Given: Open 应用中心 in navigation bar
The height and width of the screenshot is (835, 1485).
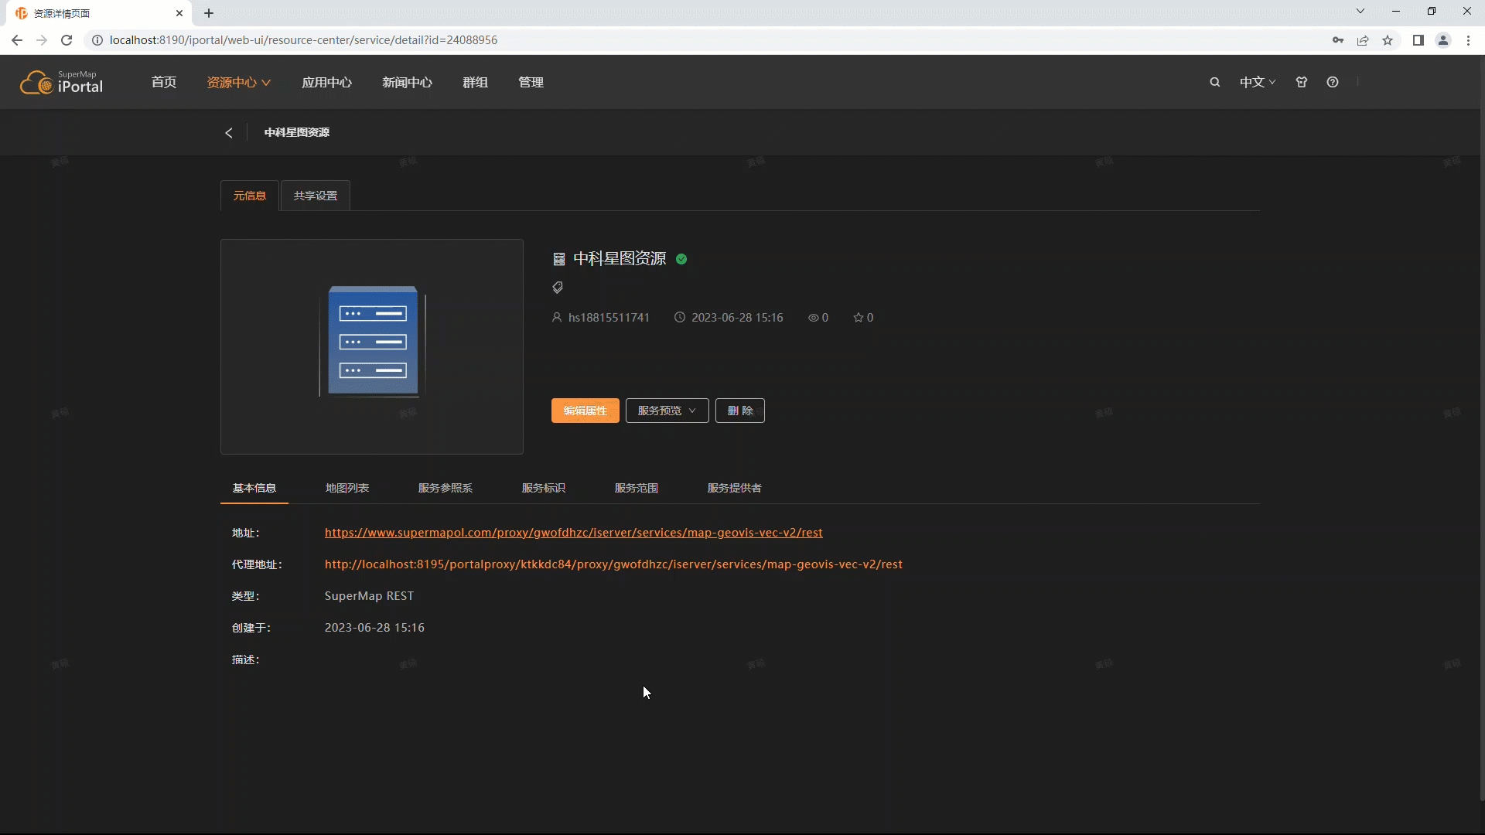Looking at the screenshot, I should (326, 82).
